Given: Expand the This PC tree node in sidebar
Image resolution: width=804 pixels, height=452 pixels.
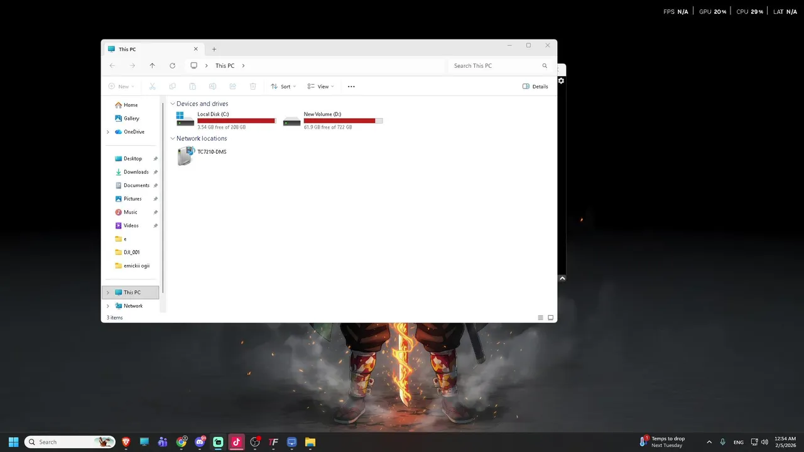Looking at the screenshot, I should pyautogui.click(x=108, y=293).
